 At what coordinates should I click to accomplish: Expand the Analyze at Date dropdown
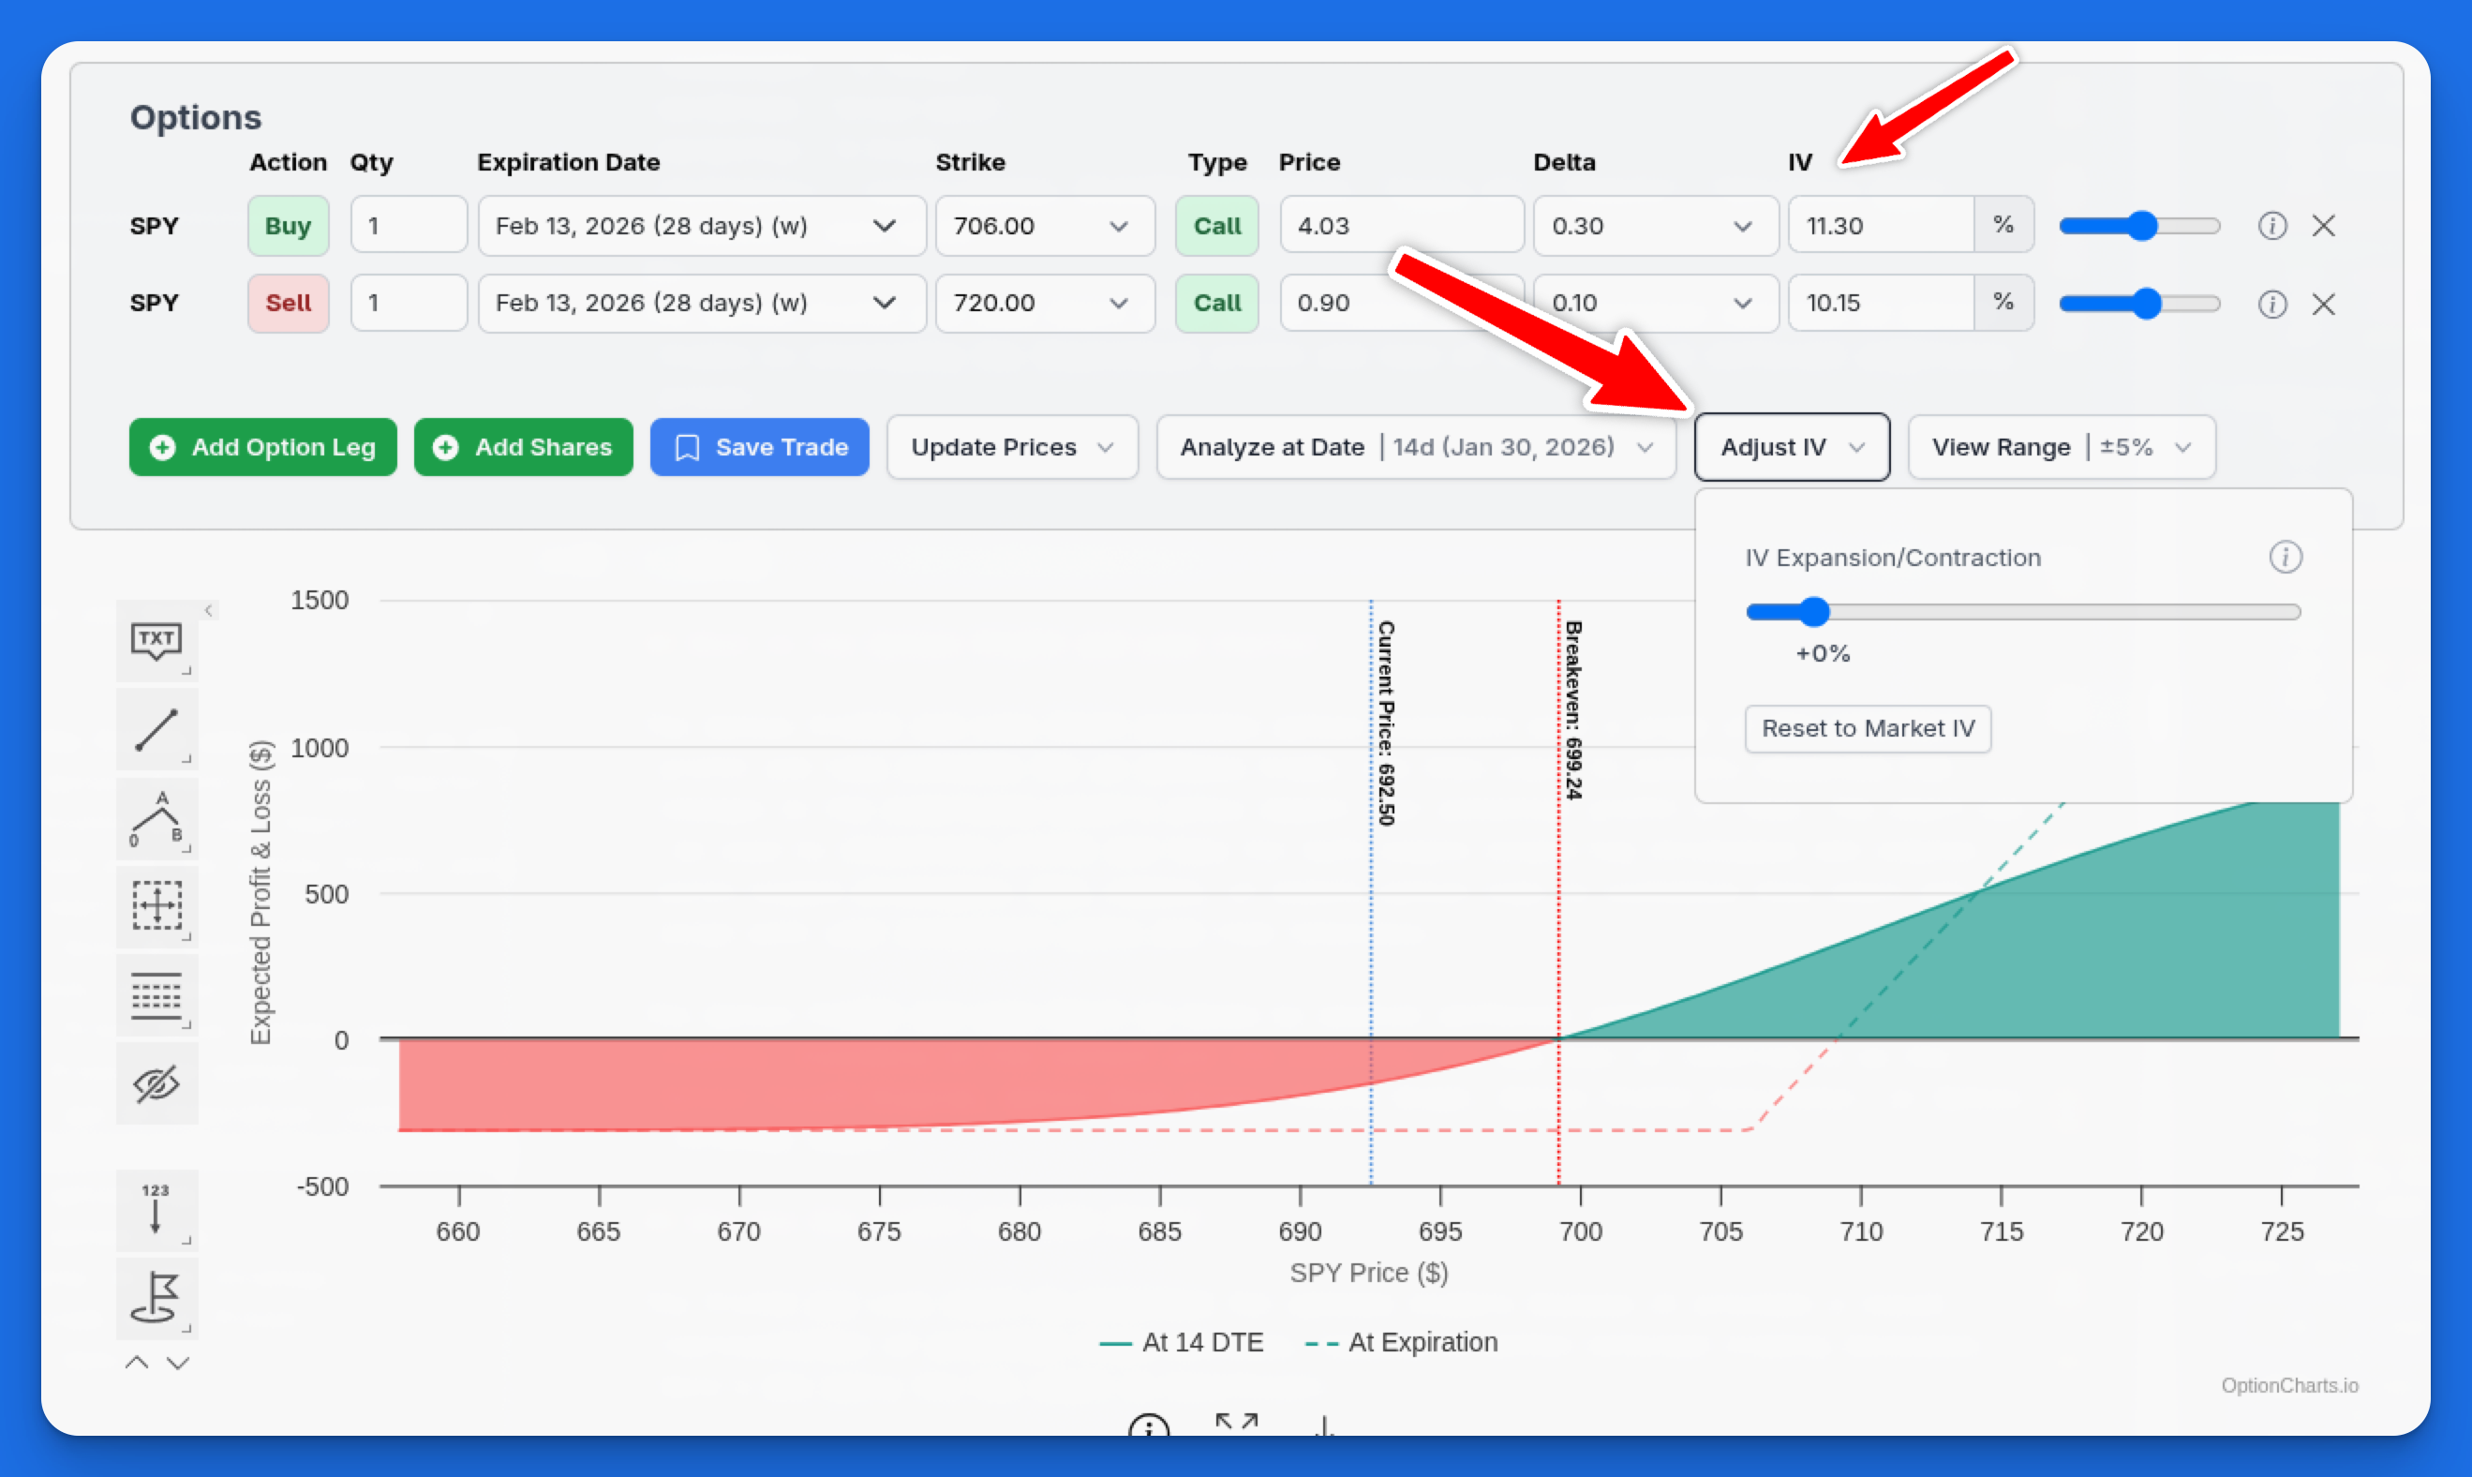(1415, 447)
